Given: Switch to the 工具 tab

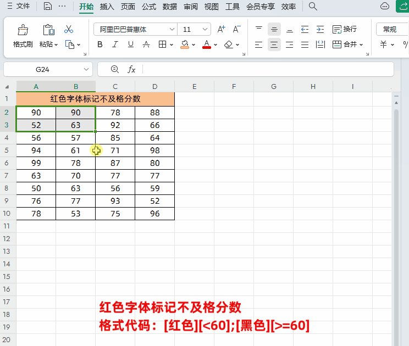Looking at the screenshot, I should (233, 7).
